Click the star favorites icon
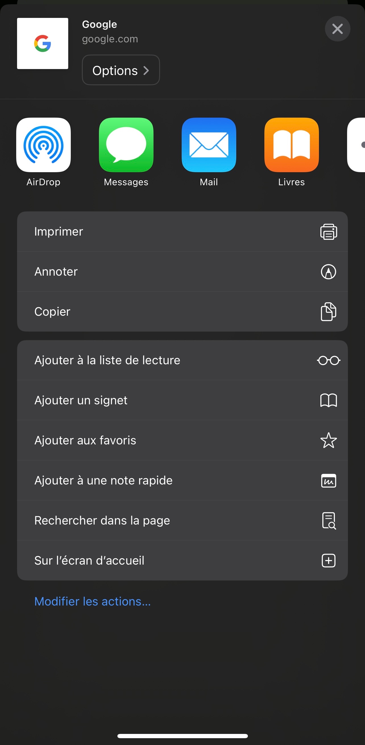 tap(328, 440)
